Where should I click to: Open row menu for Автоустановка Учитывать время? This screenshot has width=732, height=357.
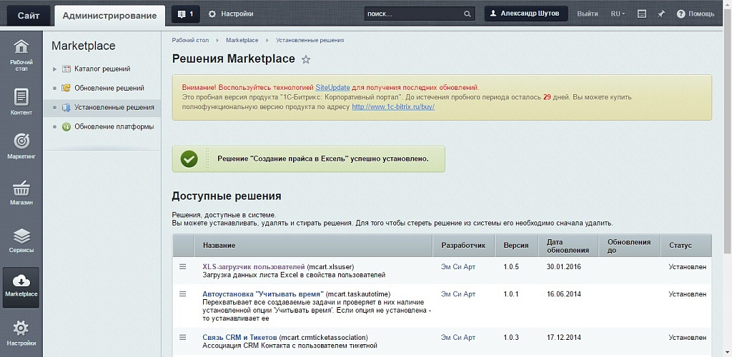182,293
